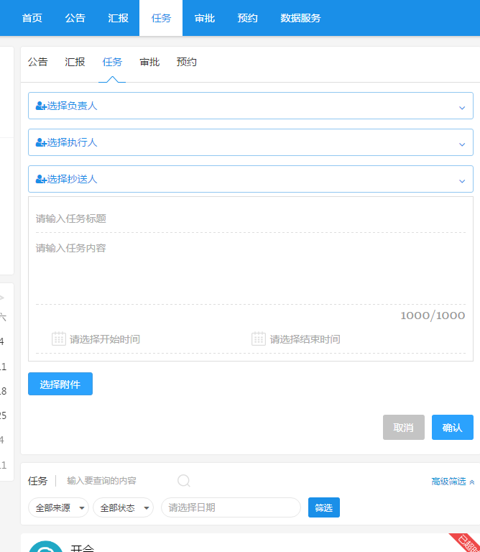Open the 选择负责人 dropdown field
The height and width of the screenshot is (552, 480).
pyautogui.click(x=251, y=106)
